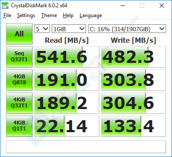Open the Theme menu
The width and height of the screenshot is (172, 157).
pos(49,15)
